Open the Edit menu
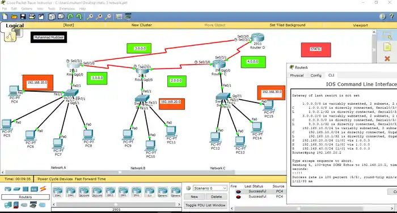 (14, 8)
